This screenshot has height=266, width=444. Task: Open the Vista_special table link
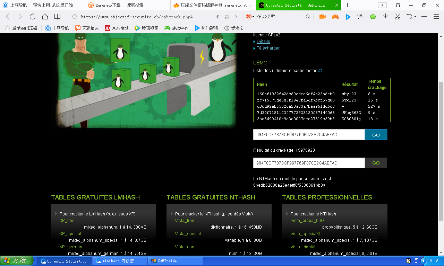188,234
